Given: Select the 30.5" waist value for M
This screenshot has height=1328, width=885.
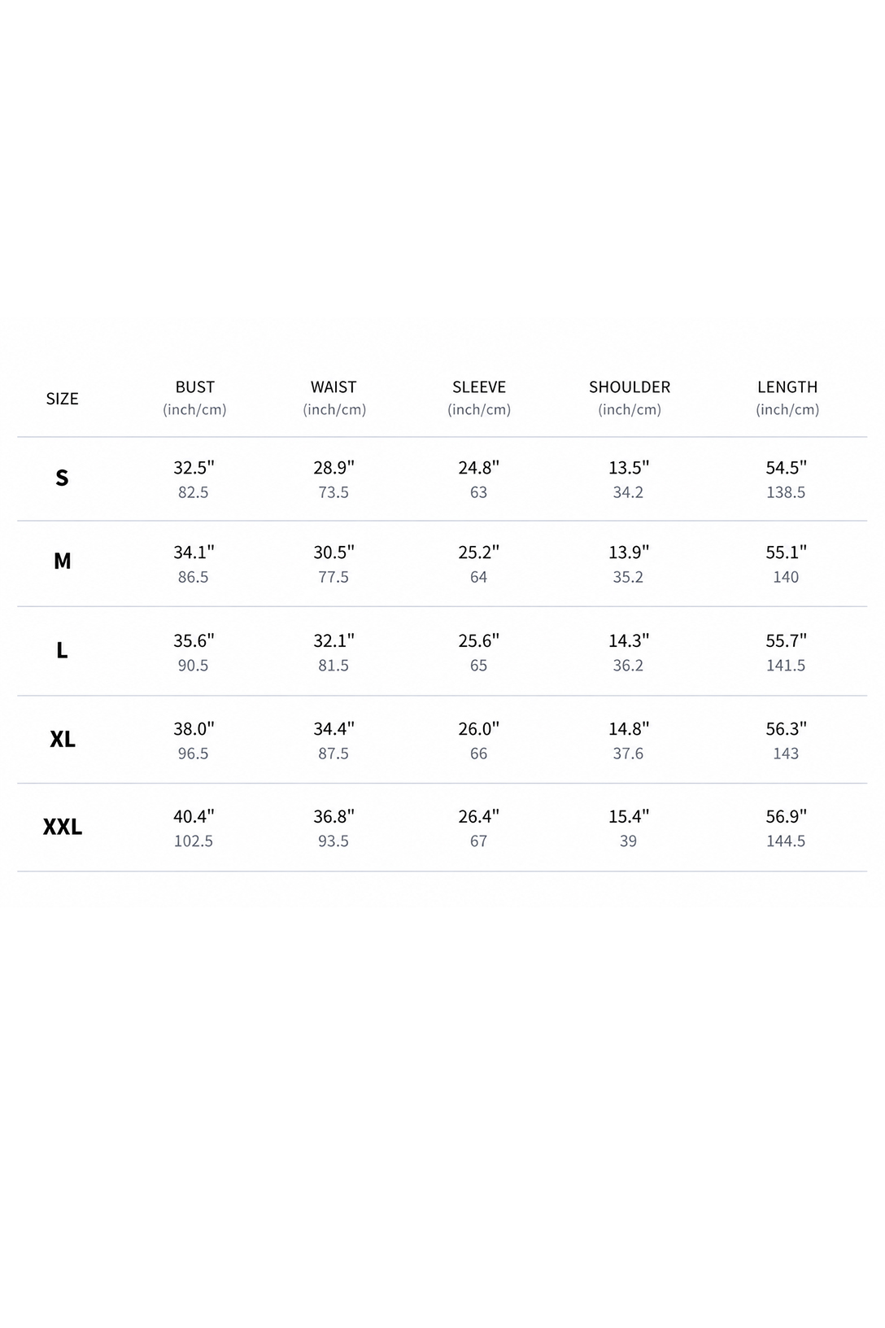Looking at the screenshot, I should (334, 553).
